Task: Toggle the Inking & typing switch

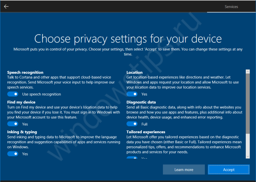Action: (x=13, y=154)
